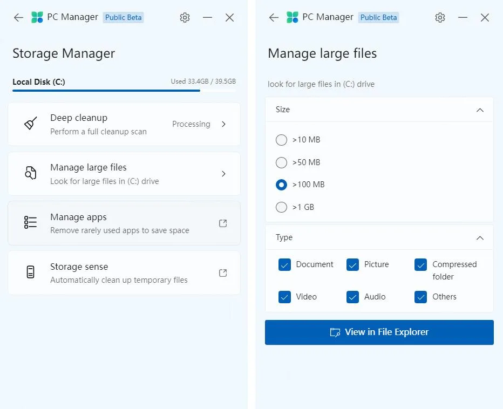This screenshot has width=503, height=409.
Task: Click 'Remove rarely used apps to save space'
Action: pyautogui.click(x=120, y=230)
